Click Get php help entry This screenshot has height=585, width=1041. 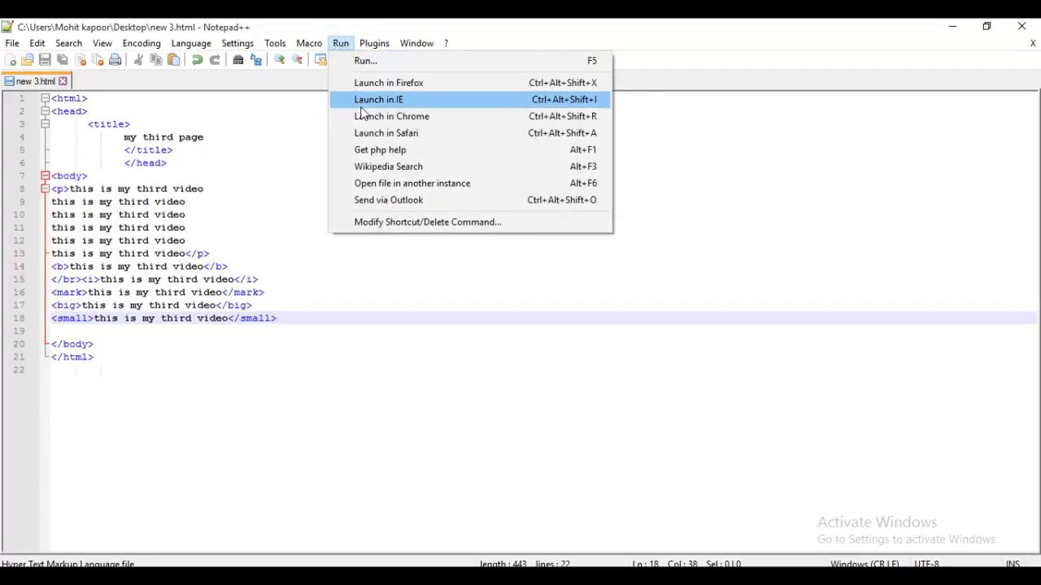click(x=471, y=149)
